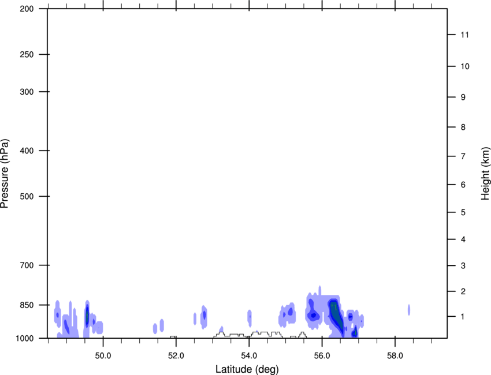Click the 300 pressure tick label
Viewport: 491px width, 375px height.
click(27, 92)
